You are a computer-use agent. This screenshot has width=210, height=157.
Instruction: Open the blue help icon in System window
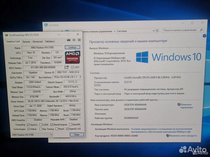coord(204,36)
